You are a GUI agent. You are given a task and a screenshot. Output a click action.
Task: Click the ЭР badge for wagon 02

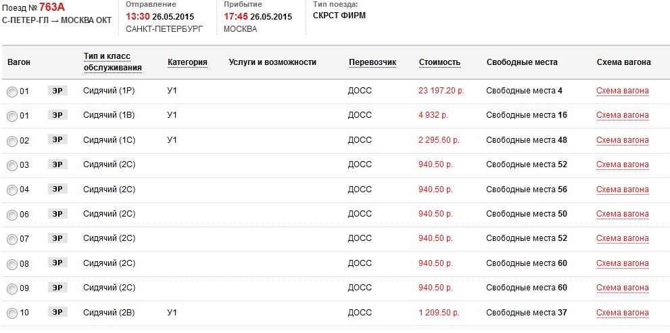[58, 139]
